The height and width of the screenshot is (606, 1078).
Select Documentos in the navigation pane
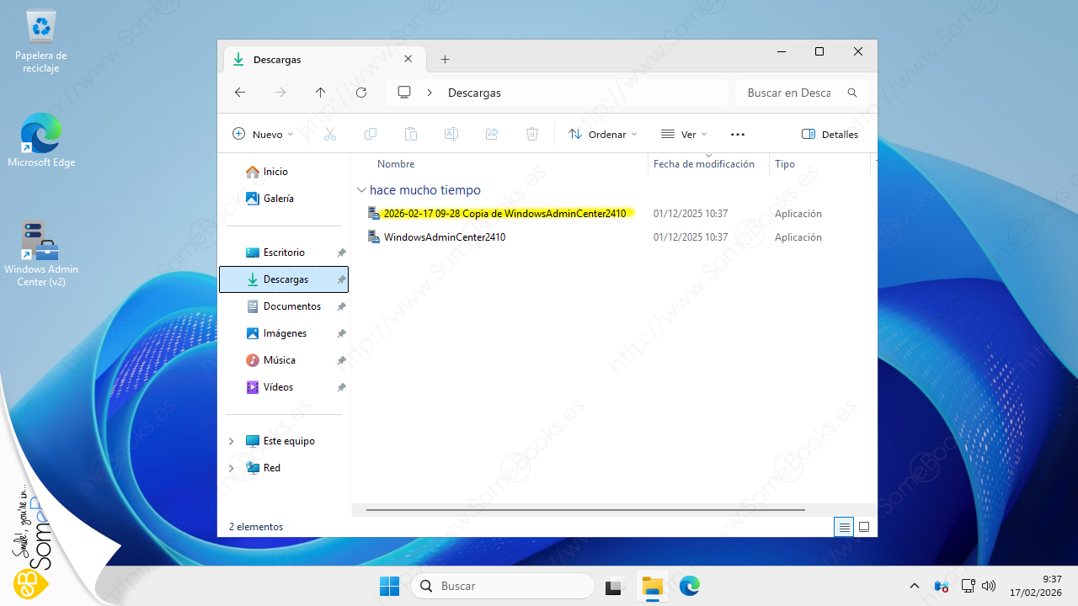coord(291,306)
